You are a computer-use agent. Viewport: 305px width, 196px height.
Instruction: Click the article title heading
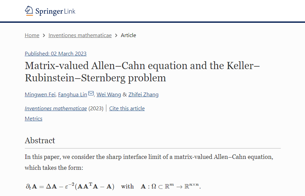pyautogui.click(x=142, y=71)
